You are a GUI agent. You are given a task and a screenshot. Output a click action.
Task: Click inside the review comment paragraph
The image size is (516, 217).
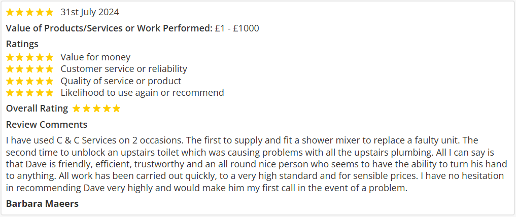[x=254, y=164]
